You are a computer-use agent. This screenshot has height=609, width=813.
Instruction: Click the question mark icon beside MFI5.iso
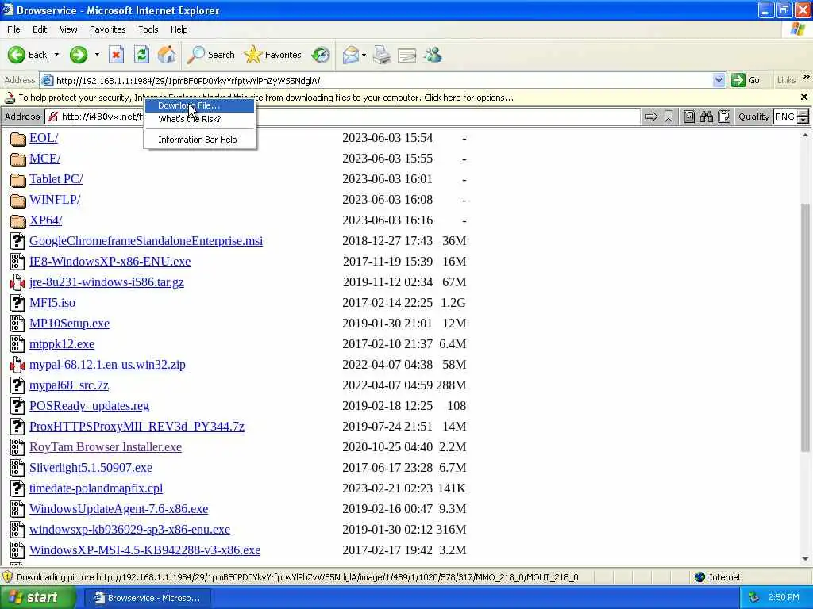(x=17, y=302)
